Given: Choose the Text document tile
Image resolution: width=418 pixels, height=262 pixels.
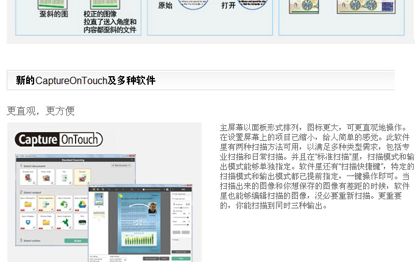Looking at the screenshot, I should pos(64,177).
